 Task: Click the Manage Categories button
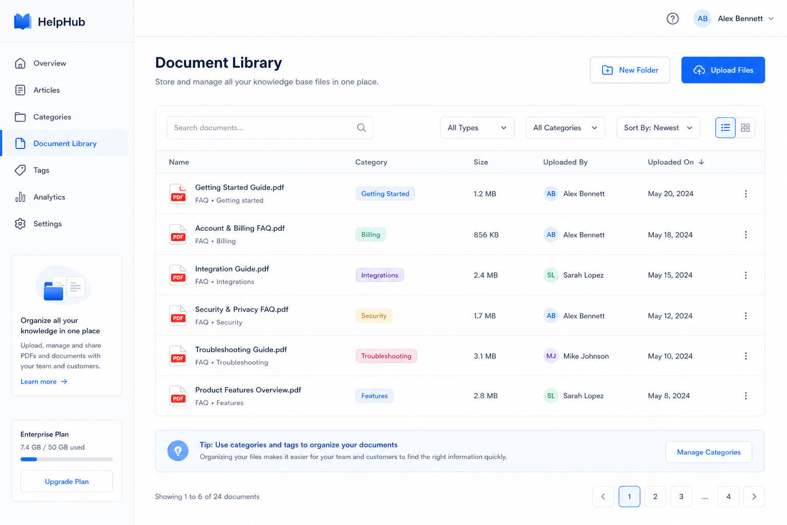709,452
